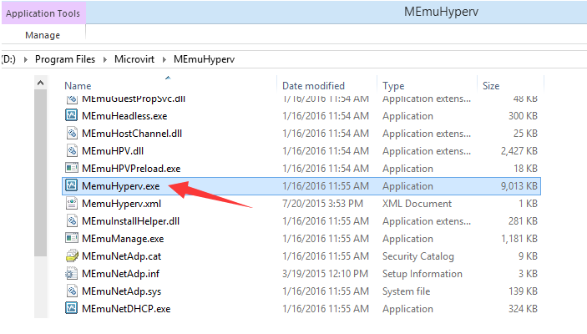Expand the chevron after Microvirt in the address bar
The width and height of the screenshot is (587, 334).
pos(165,59)
